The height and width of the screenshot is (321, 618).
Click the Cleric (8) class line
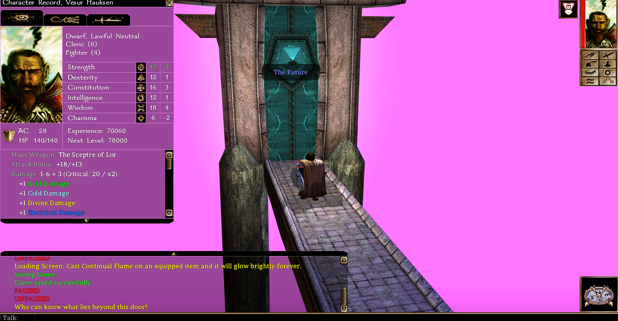[81, 44]
